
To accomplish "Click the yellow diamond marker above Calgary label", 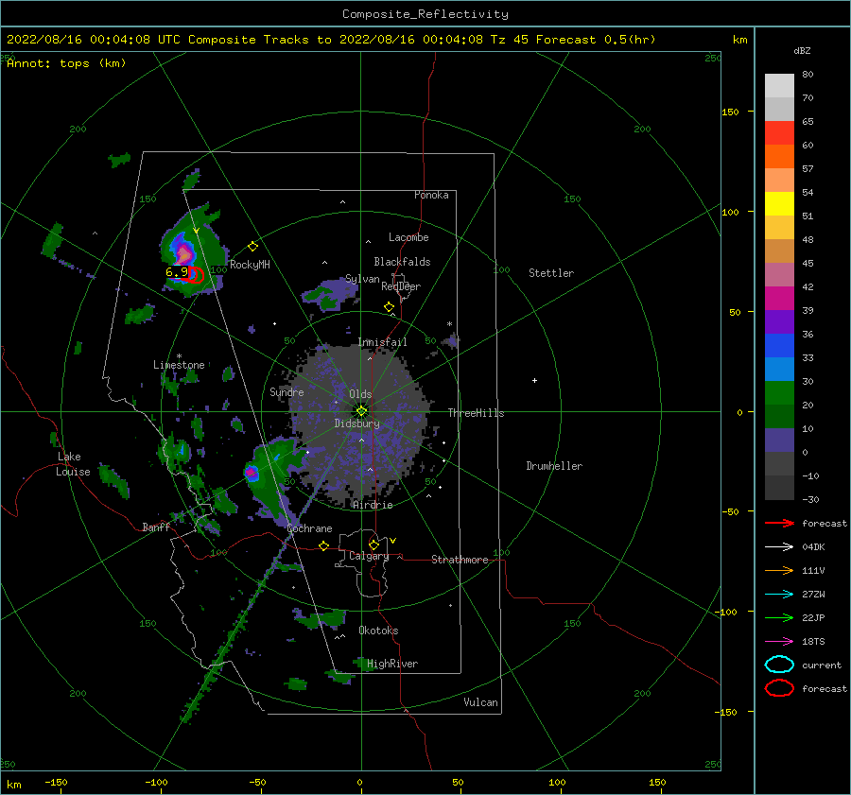I will tap(373, 544).
